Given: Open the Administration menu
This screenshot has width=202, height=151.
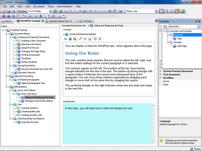Looking at the screenshot, I should point(64,6).
